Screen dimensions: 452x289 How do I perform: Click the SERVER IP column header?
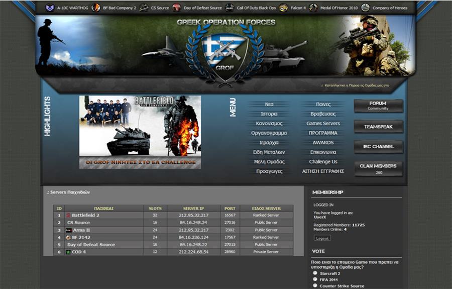click(193, 208)
